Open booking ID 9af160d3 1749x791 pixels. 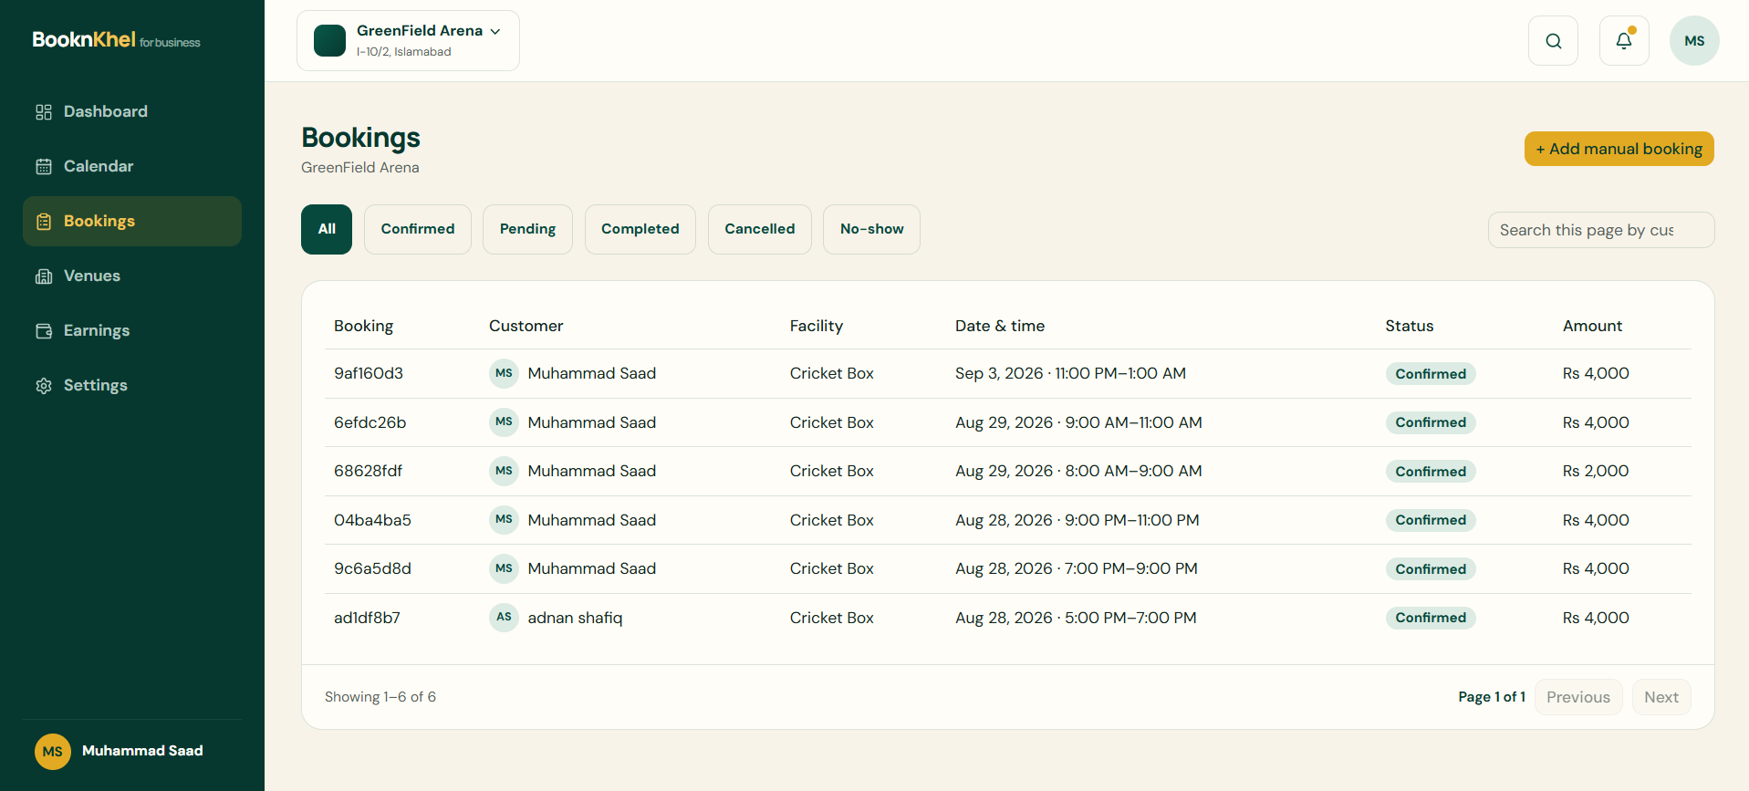click(369, 373)
